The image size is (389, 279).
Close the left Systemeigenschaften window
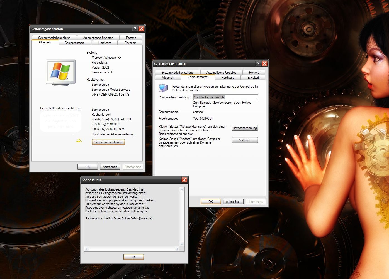(142, 29)
